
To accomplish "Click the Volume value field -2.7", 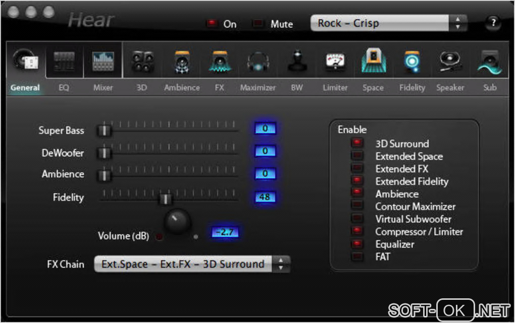I will pyautogui.click(x=225, y=232).
